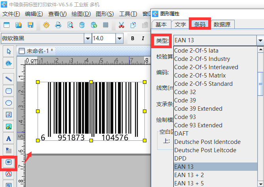The width and height of the screenshot is (264, 187).
Task: Switch to the 数据源 tab
Action: tap(222, 25)
